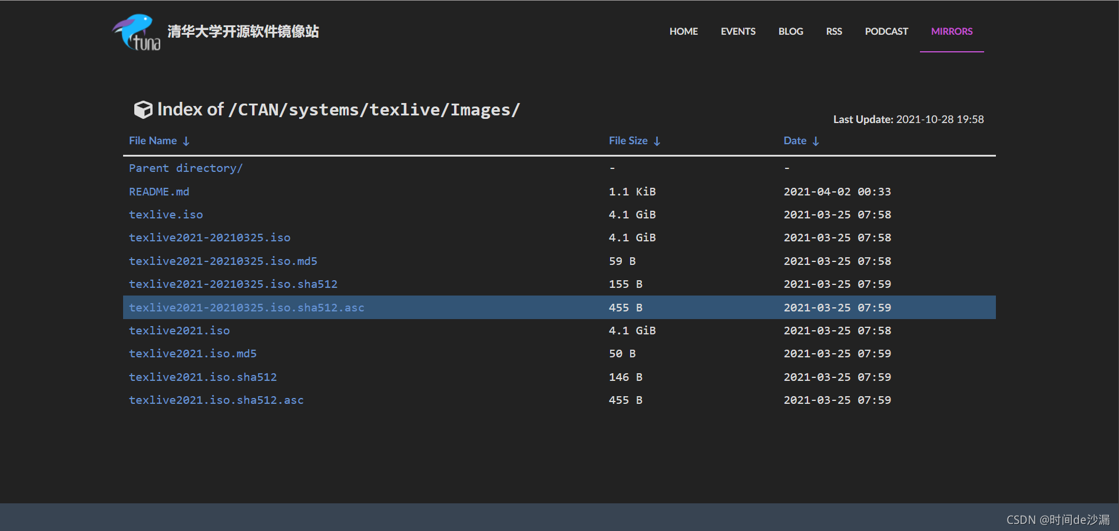Click the File Name column header

153,141
